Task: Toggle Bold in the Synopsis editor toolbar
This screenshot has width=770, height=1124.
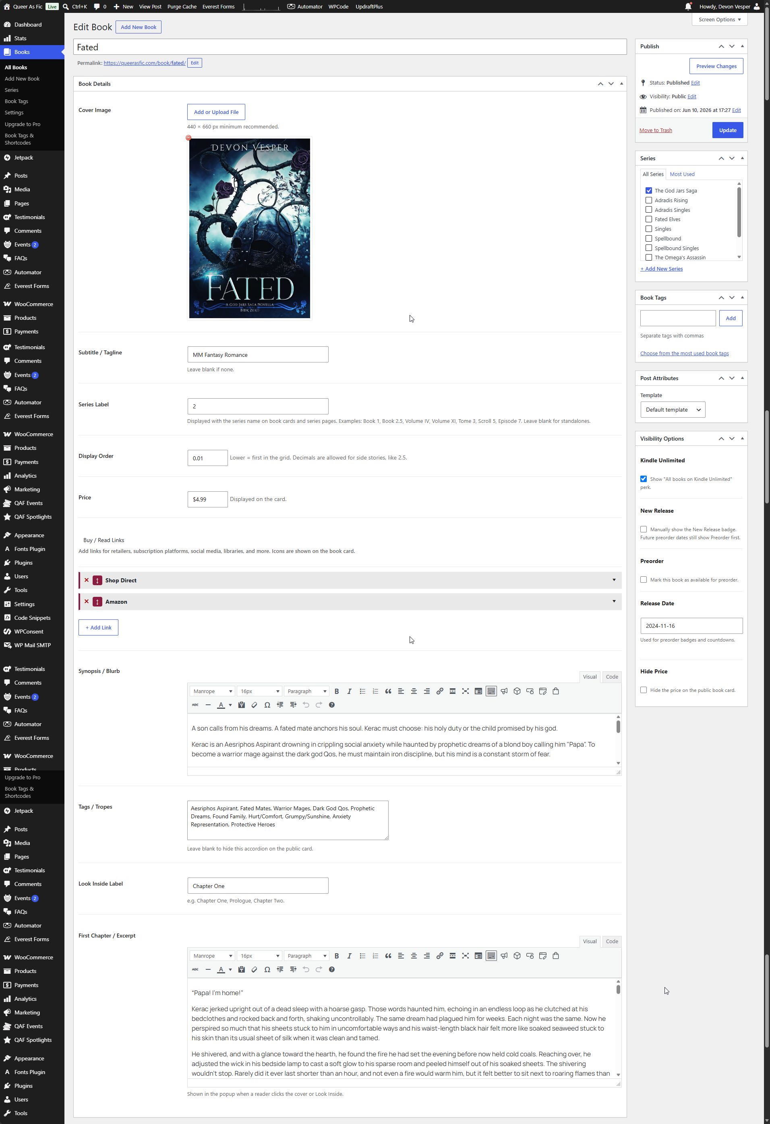Action: tap(337, 691)
